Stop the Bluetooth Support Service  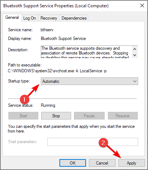tap(56, 116)
